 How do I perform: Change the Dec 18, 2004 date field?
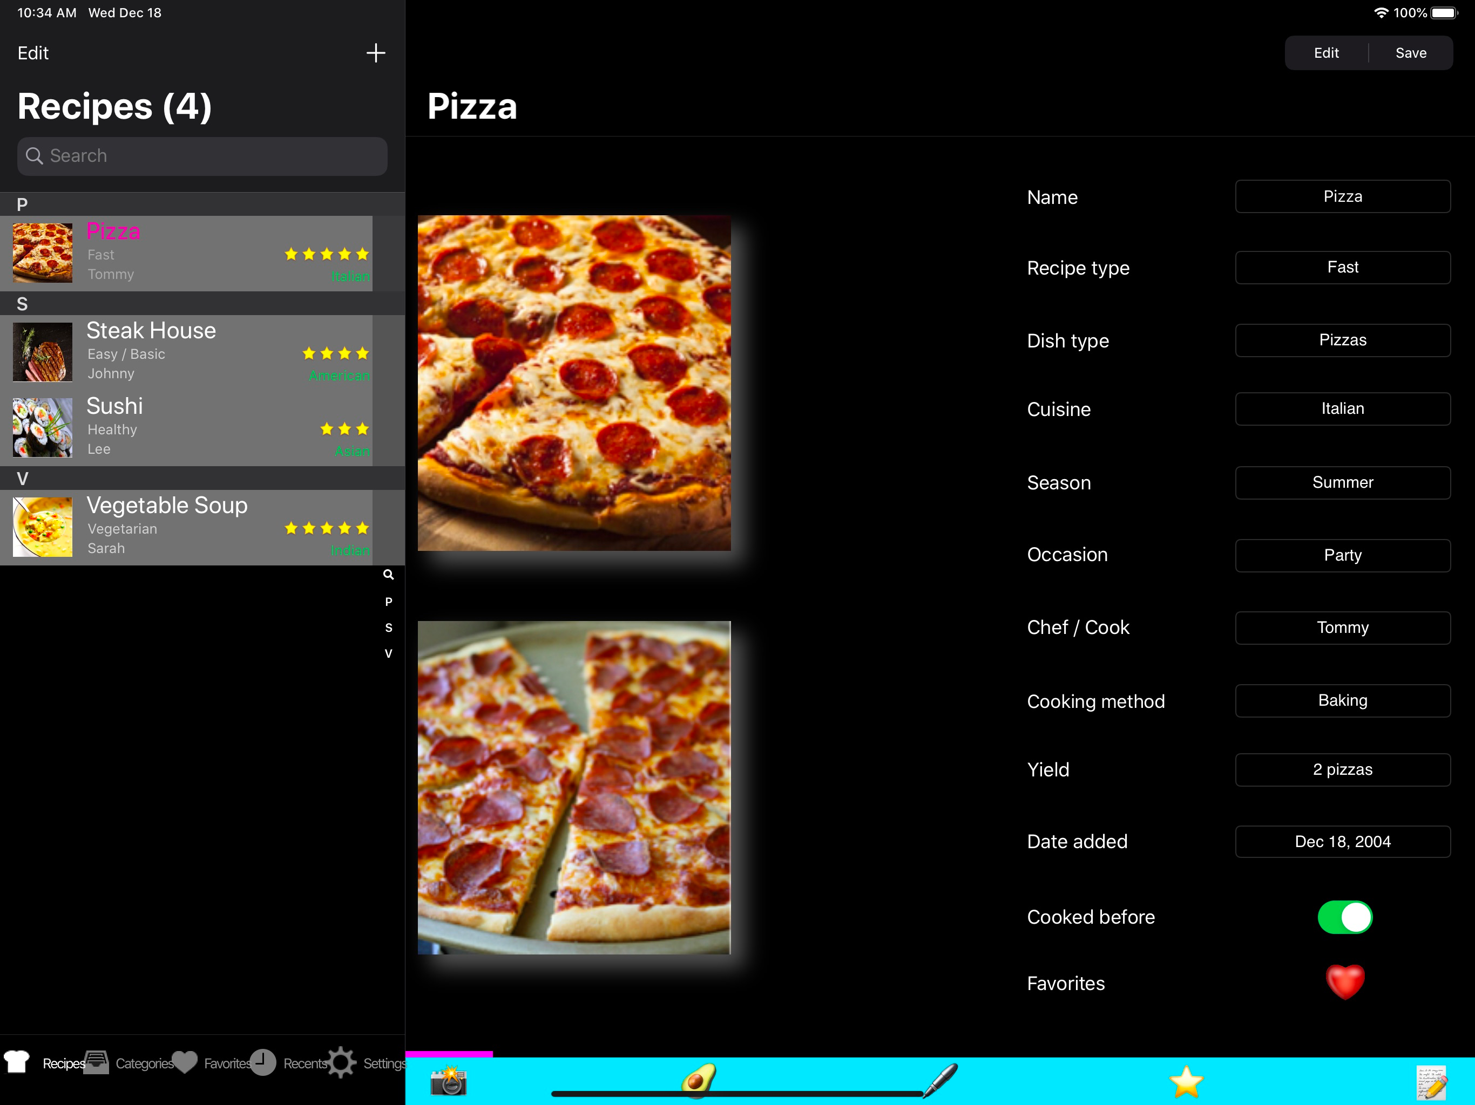[x=1342, y=842]
